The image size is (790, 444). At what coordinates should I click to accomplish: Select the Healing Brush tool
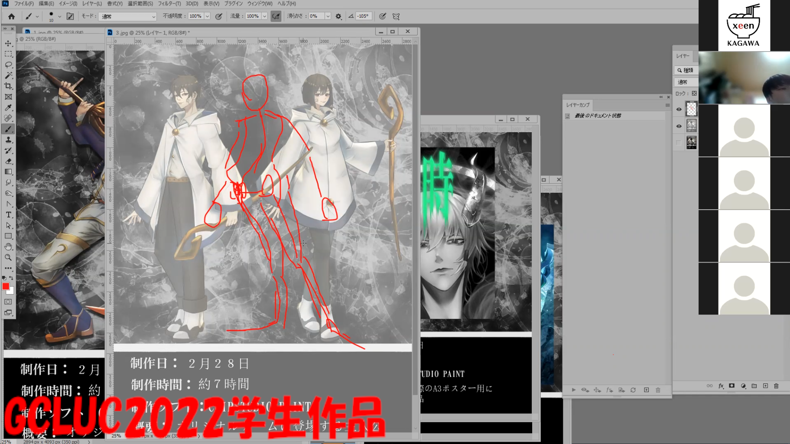point(8,118)
